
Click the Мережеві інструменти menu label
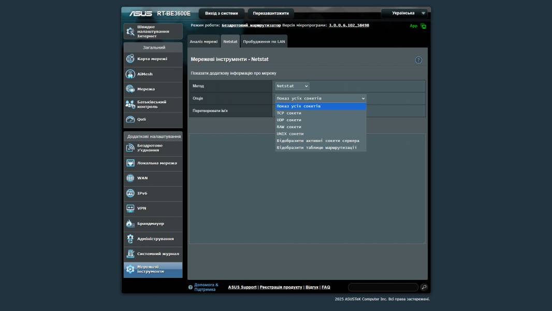[x=151, y=269]
